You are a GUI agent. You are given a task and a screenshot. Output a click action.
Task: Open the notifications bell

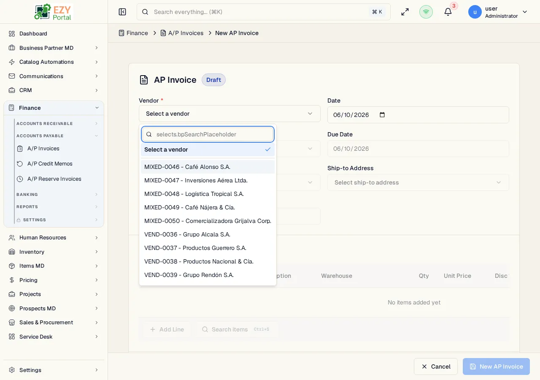(448, 12)
